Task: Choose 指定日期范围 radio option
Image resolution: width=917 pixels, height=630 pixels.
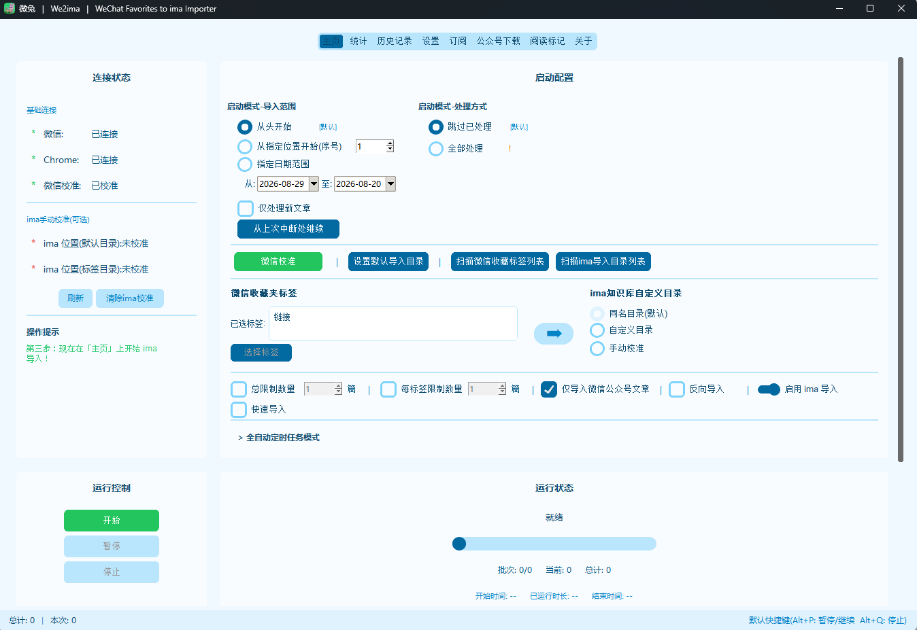Action: click(x=245, y=164)
